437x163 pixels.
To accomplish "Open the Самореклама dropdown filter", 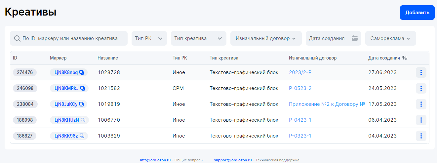I will coord(390,38).
